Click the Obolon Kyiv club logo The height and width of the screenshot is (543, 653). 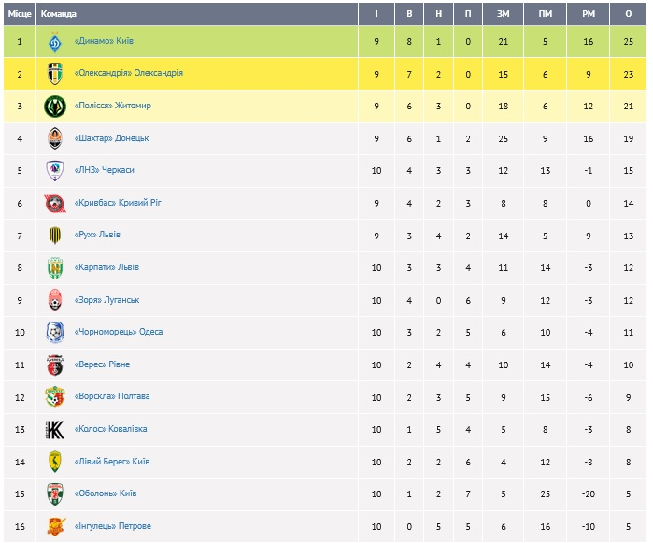pos(55,494)
